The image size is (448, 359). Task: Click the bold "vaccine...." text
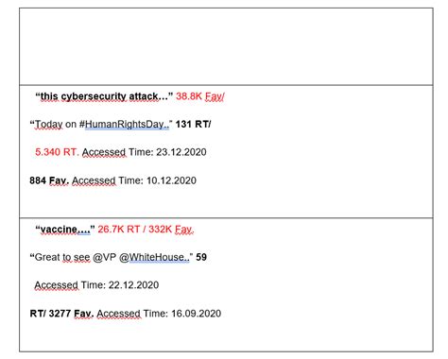tap(65, 229)
